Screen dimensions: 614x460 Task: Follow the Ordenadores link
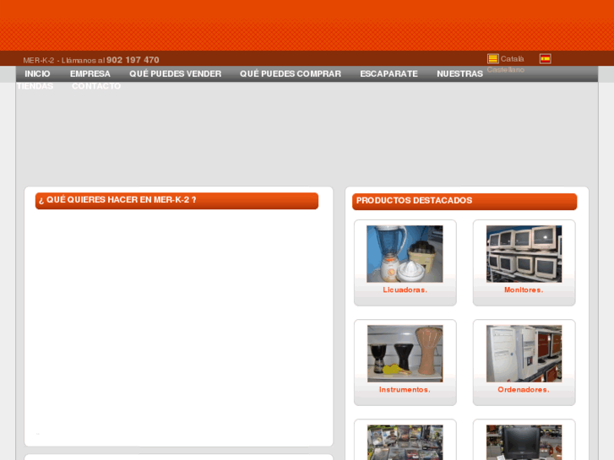524,390
